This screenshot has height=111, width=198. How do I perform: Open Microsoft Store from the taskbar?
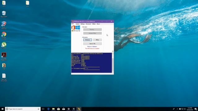58,109
